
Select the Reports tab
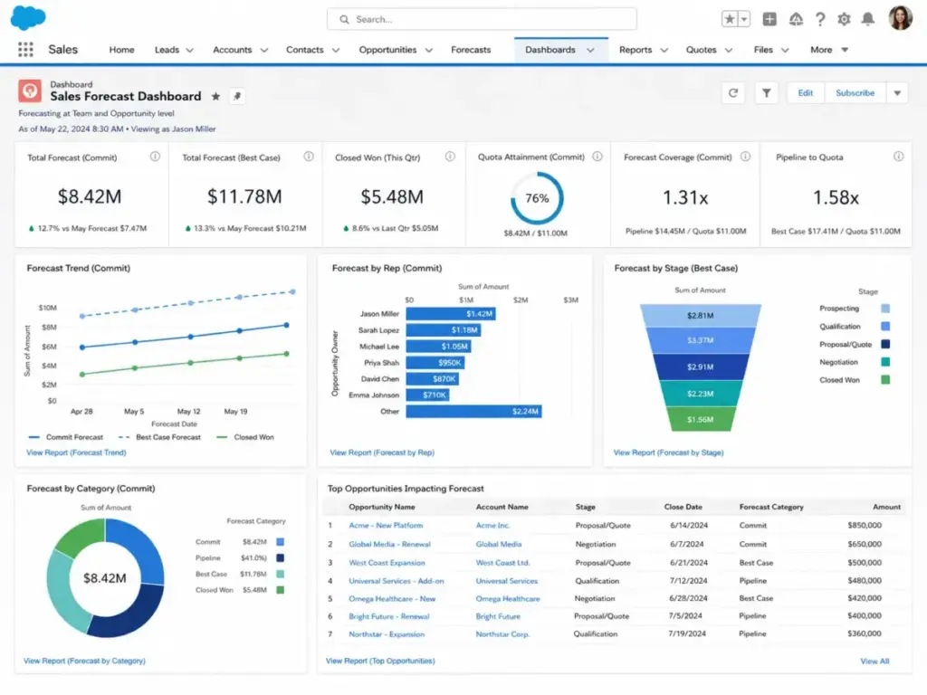pyautogui.click(x=636, y=51)
